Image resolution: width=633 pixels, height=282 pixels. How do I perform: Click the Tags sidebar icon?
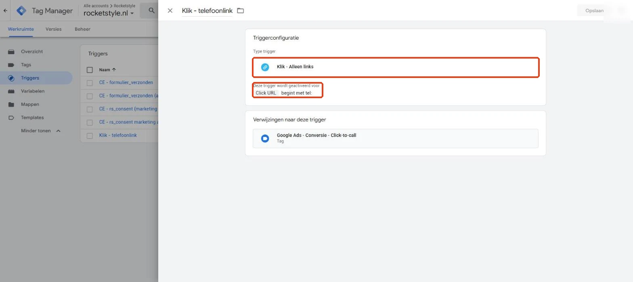click(x=11, y=65)
